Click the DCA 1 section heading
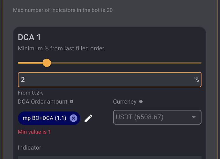 pyautogui.click(x=29, y=37)
